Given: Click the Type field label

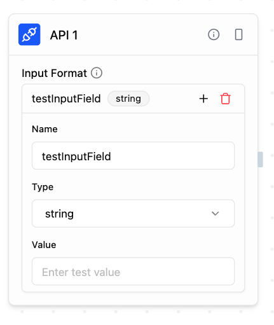Looking at the screenshot, I should coord(43,187).
